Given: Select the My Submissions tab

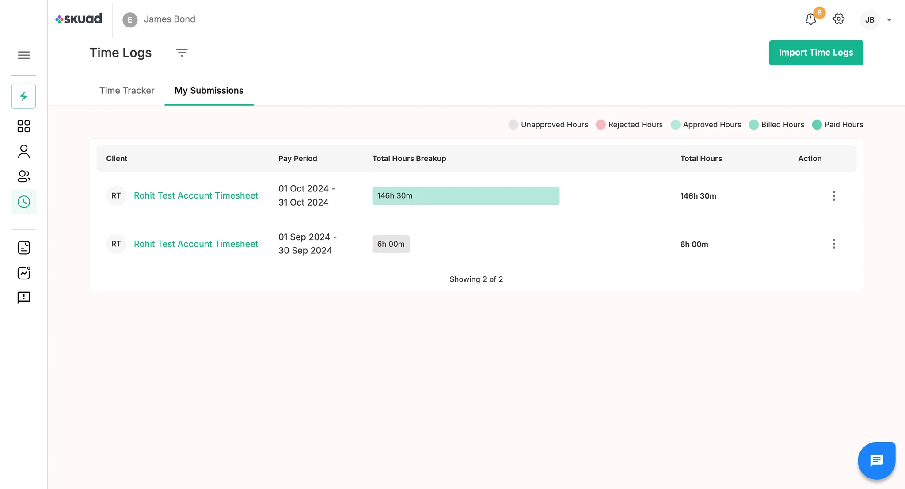Looking at the screenshot, I should pos(209,91).
